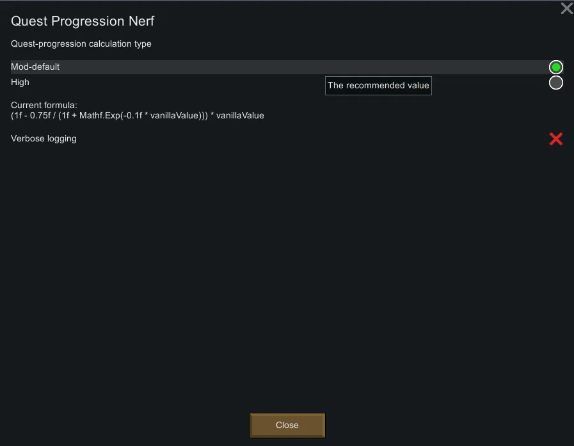Click the final vanillaValue term ending the formula
The height and width of the screenshot is (446, 574).
(240, 116)
